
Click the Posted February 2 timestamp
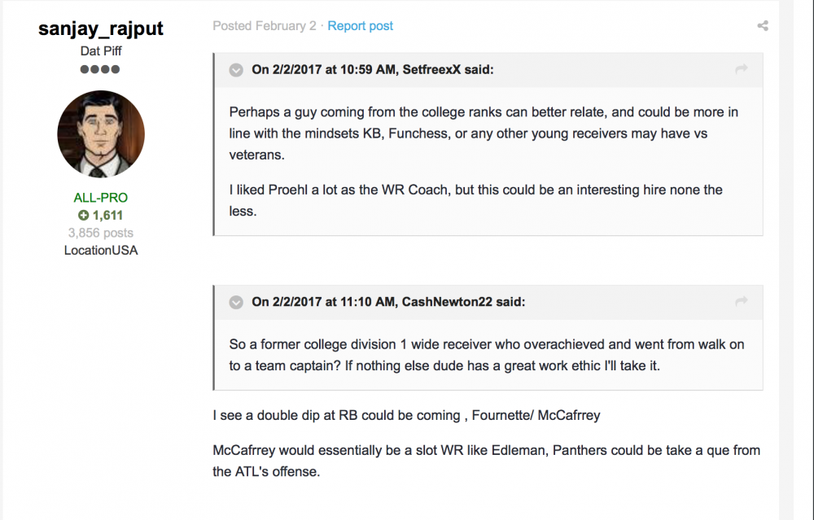click(x=265, y=26)
